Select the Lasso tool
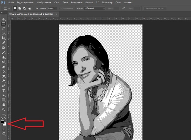 tap(3, 28)
